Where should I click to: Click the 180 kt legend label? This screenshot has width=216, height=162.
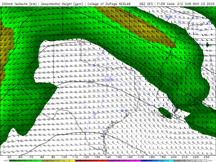pyautogui.click(x=152, y=157)
